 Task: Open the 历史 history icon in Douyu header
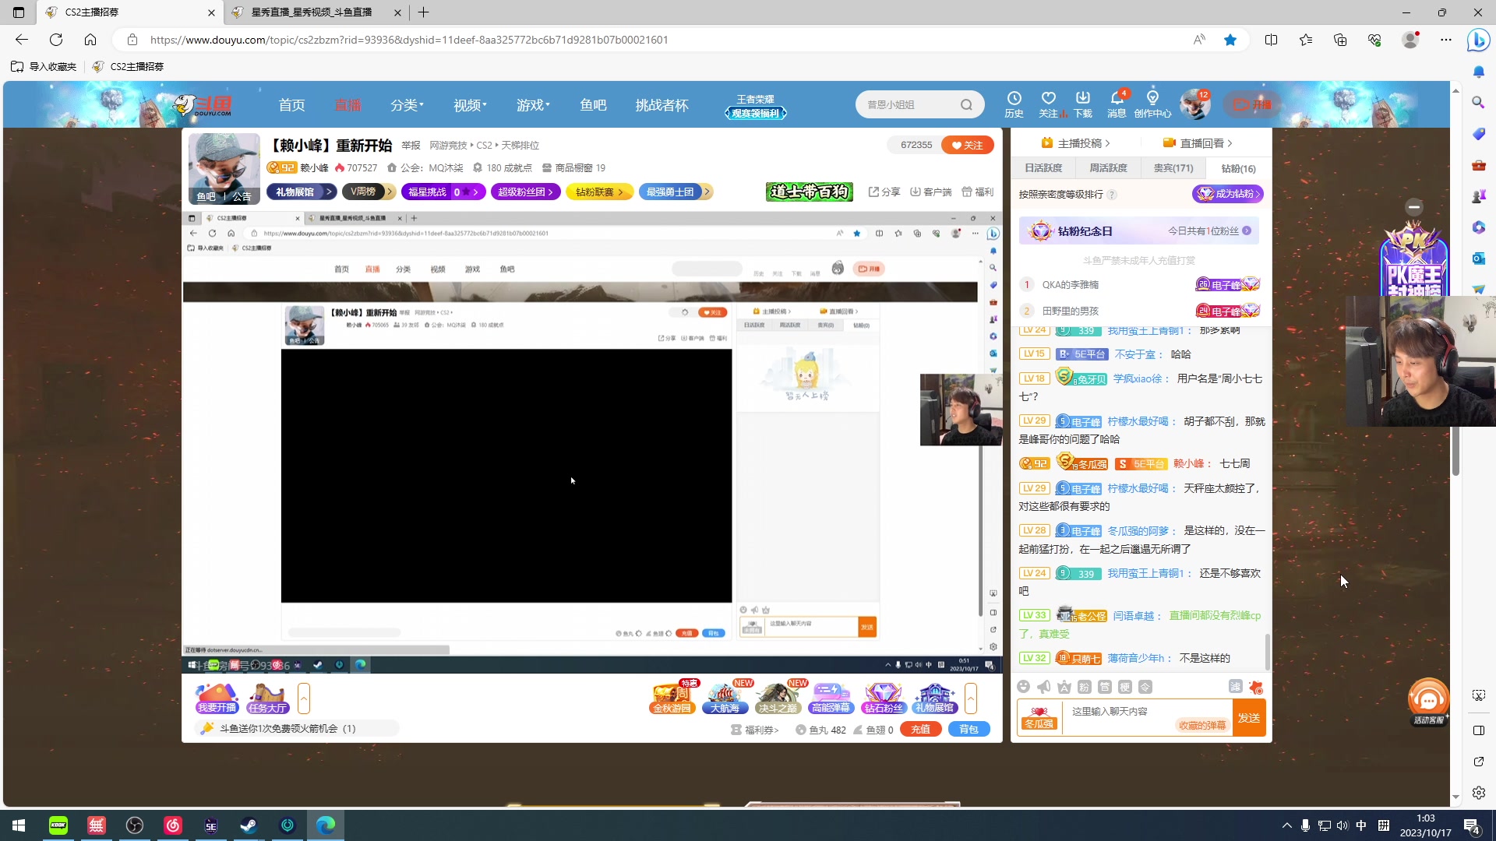pos(1014,104)
